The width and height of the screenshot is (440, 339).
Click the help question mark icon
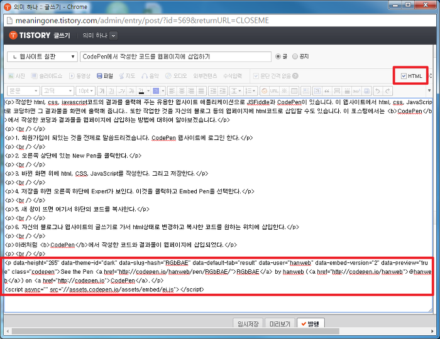(x=295, y=76)
